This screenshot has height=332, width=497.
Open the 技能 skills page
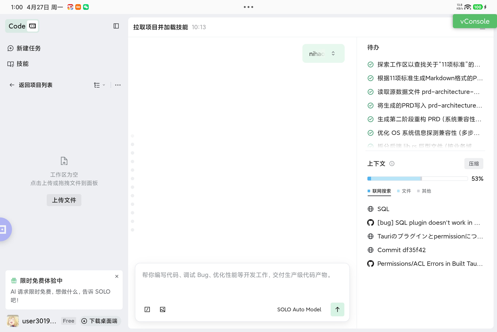pos(18,64)
